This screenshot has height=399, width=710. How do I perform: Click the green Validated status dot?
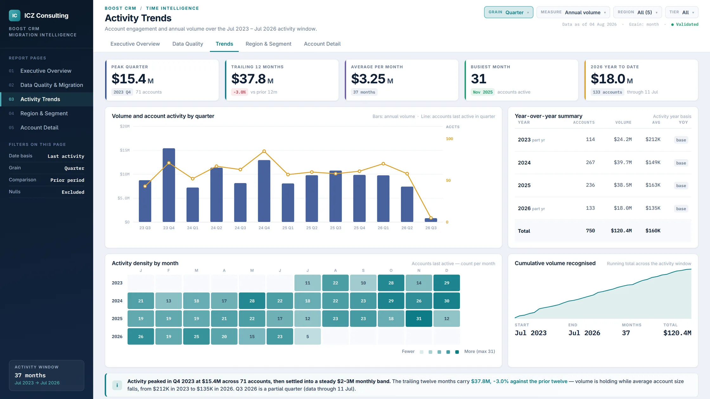click(672, 24)
